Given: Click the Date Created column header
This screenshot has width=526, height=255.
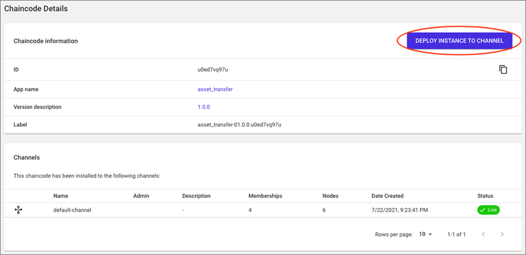Looking at the screenshot, I should 387,196.
